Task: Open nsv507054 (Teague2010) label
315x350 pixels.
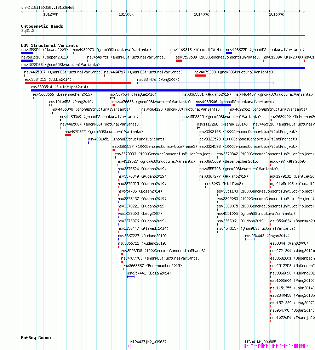Action: click(x=133, y=94)
